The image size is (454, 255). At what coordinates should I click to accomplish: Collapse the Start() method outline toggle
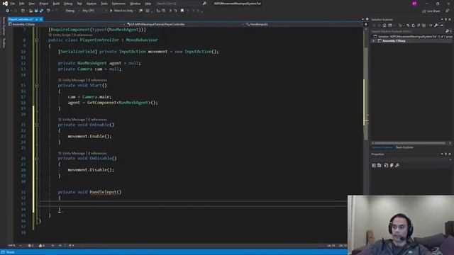point(37,86)
